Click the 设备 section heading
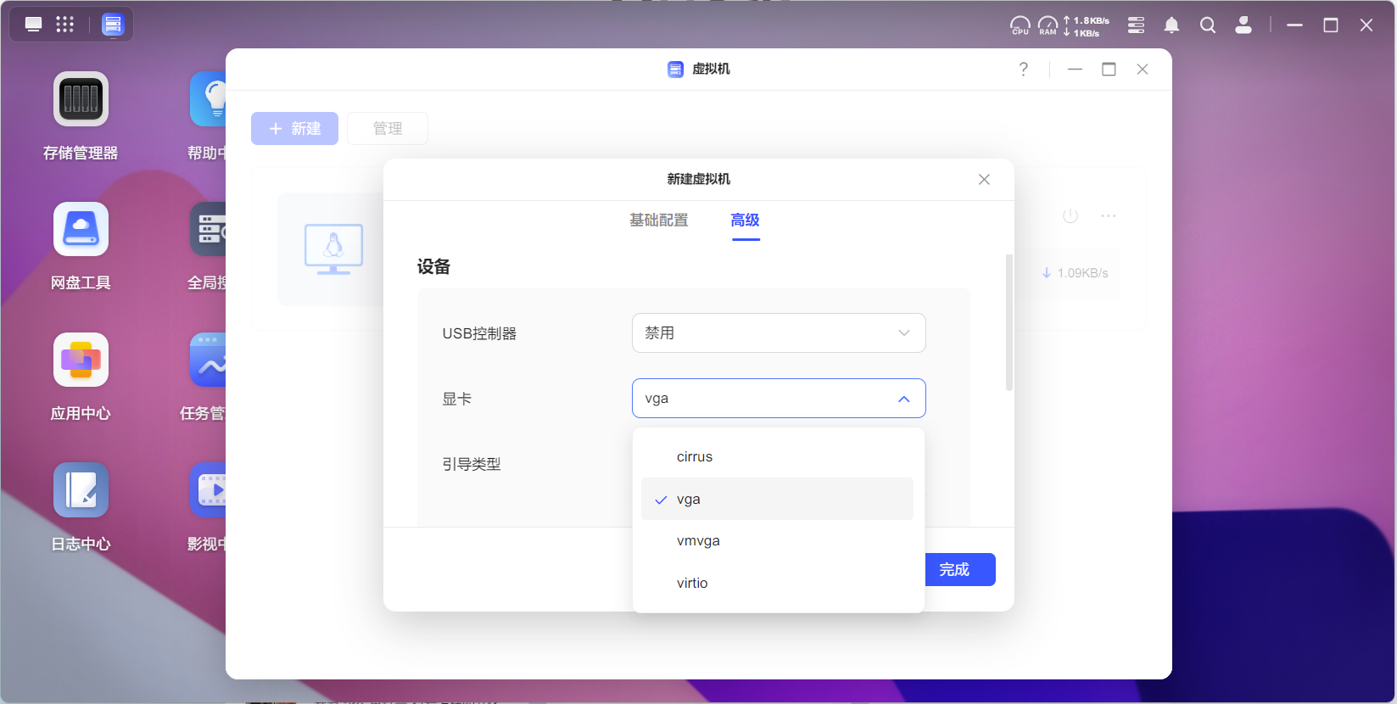Screen dimensions: 1397x704 pos(433,266)
